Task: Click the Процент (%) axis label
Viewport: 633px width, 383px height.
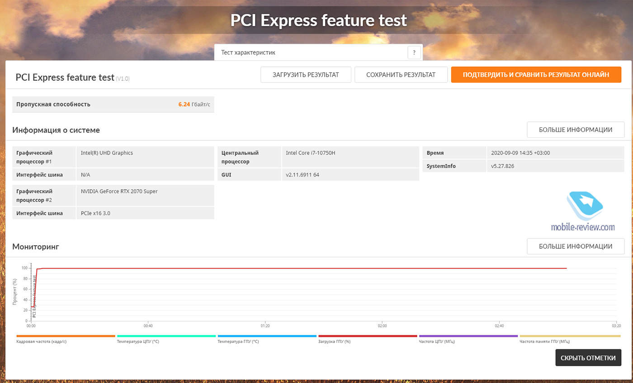Action: point(14,292)
